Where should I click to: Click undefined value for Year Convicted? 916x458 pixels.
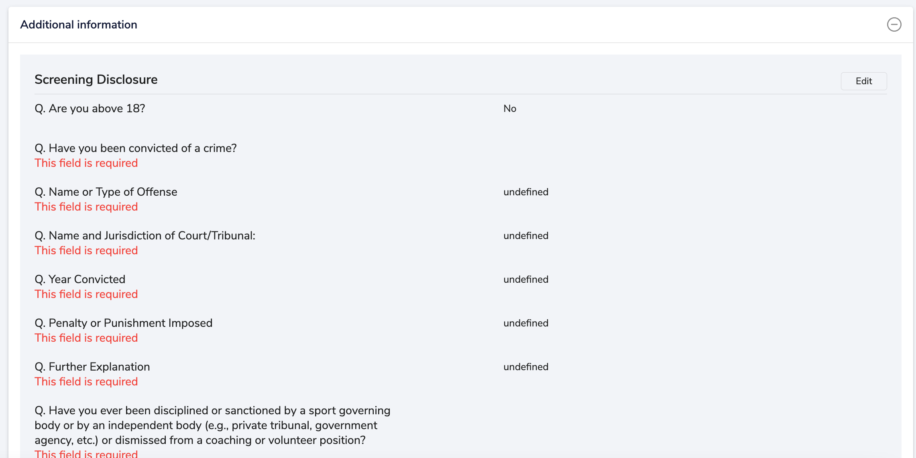[x=526, y=279]
